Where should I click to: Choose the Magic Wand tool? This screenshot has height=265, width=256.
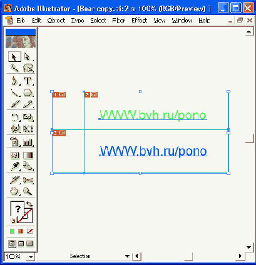[x=14, y=67]
